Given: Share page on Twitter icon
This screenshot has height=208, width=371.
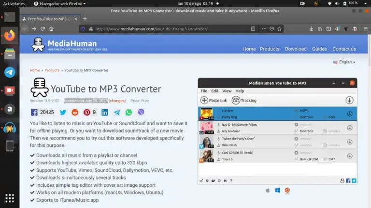Looking at the screenshot, I should (x=63, y=112).
